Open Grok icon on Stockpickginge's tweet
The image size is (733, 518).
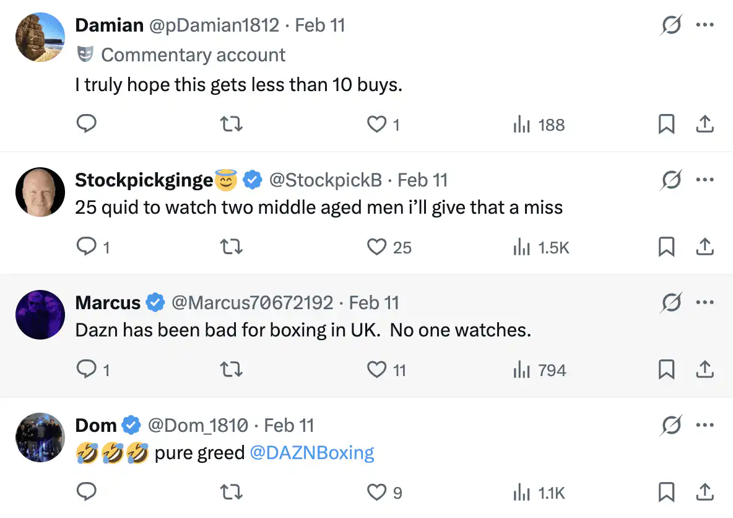point(671,180)
